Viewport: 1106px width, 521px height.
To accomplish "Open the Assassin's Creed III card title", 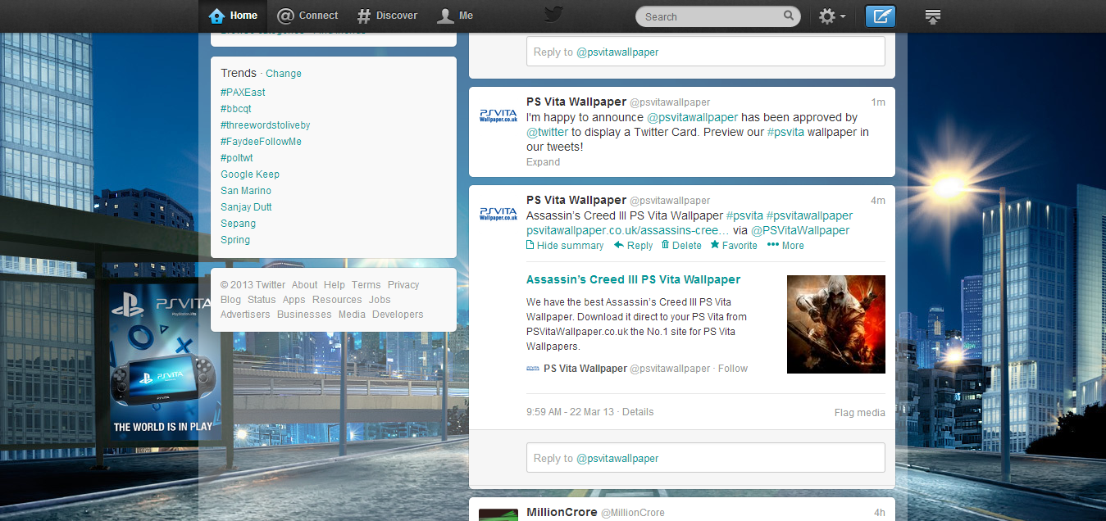I will click(633, 279).
